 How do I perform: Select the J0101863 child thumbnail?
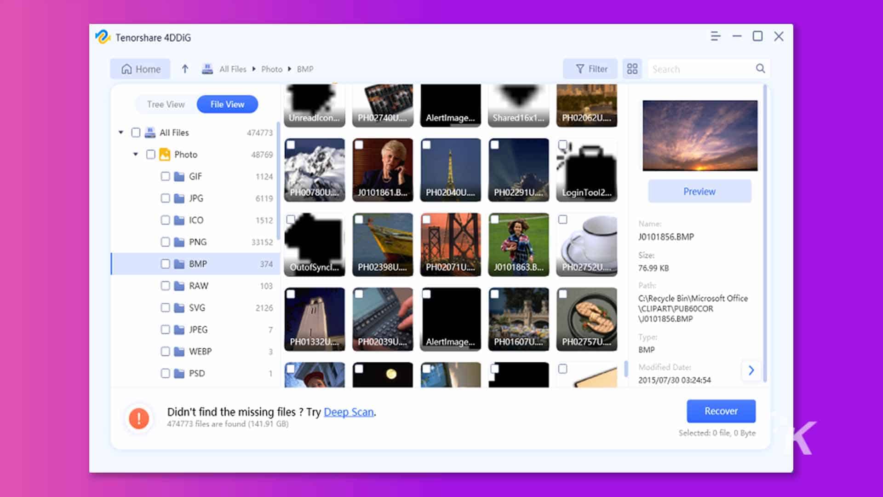518,244
